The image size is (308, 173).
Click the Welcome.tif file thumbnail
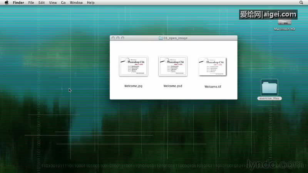tap(213, 67)
